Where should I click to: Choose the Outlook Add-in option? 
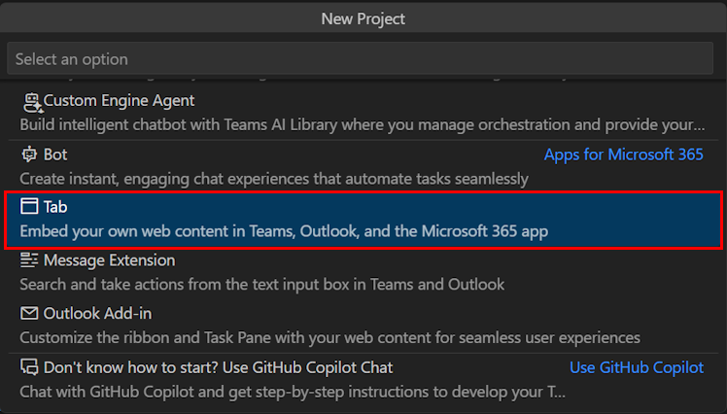point(363,326)
